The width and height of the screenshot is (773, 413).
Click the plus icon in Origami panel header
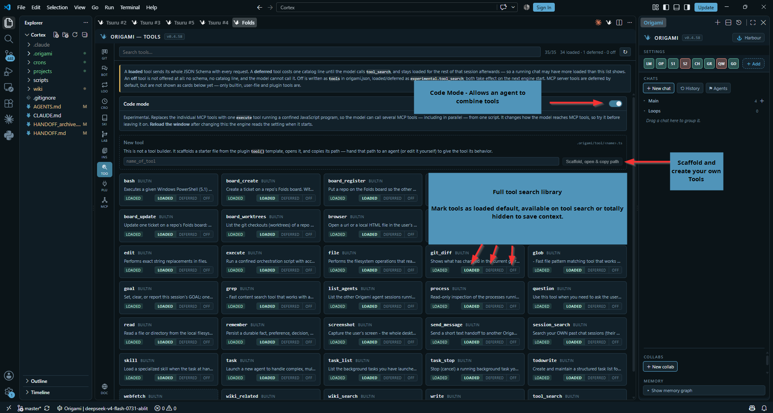coord(717,22)
